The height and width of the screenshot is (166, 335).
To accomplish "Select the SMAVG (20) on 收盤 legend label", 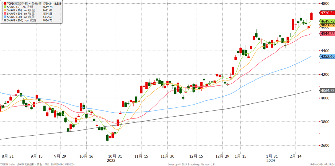I will coord(21,14).
